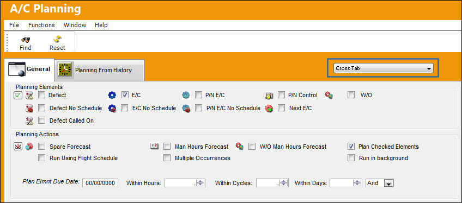Check the P/N Control checkbox
Viewport: 462px width, 203px height.
click(x=281, y=95)
